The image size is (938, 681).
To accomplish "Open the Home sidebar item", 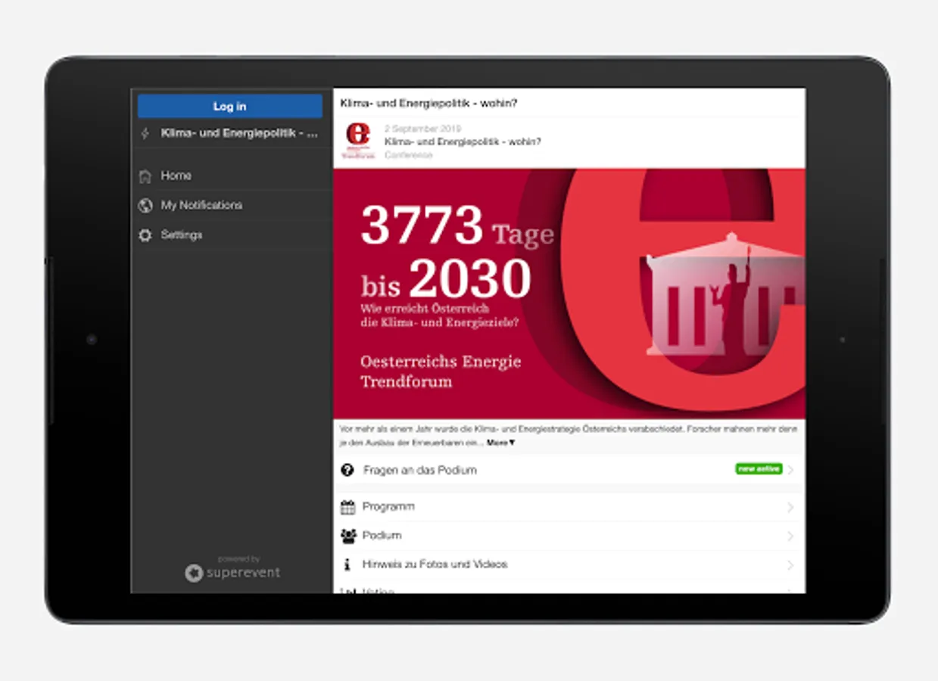I will pyautogui.click(x=232, y=176).
